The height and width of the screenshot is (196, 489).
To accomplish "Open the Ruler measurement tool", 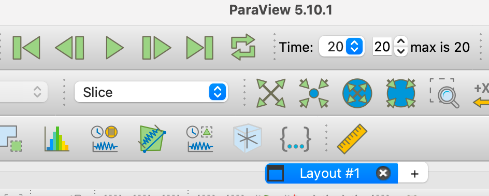I will 352,139.
